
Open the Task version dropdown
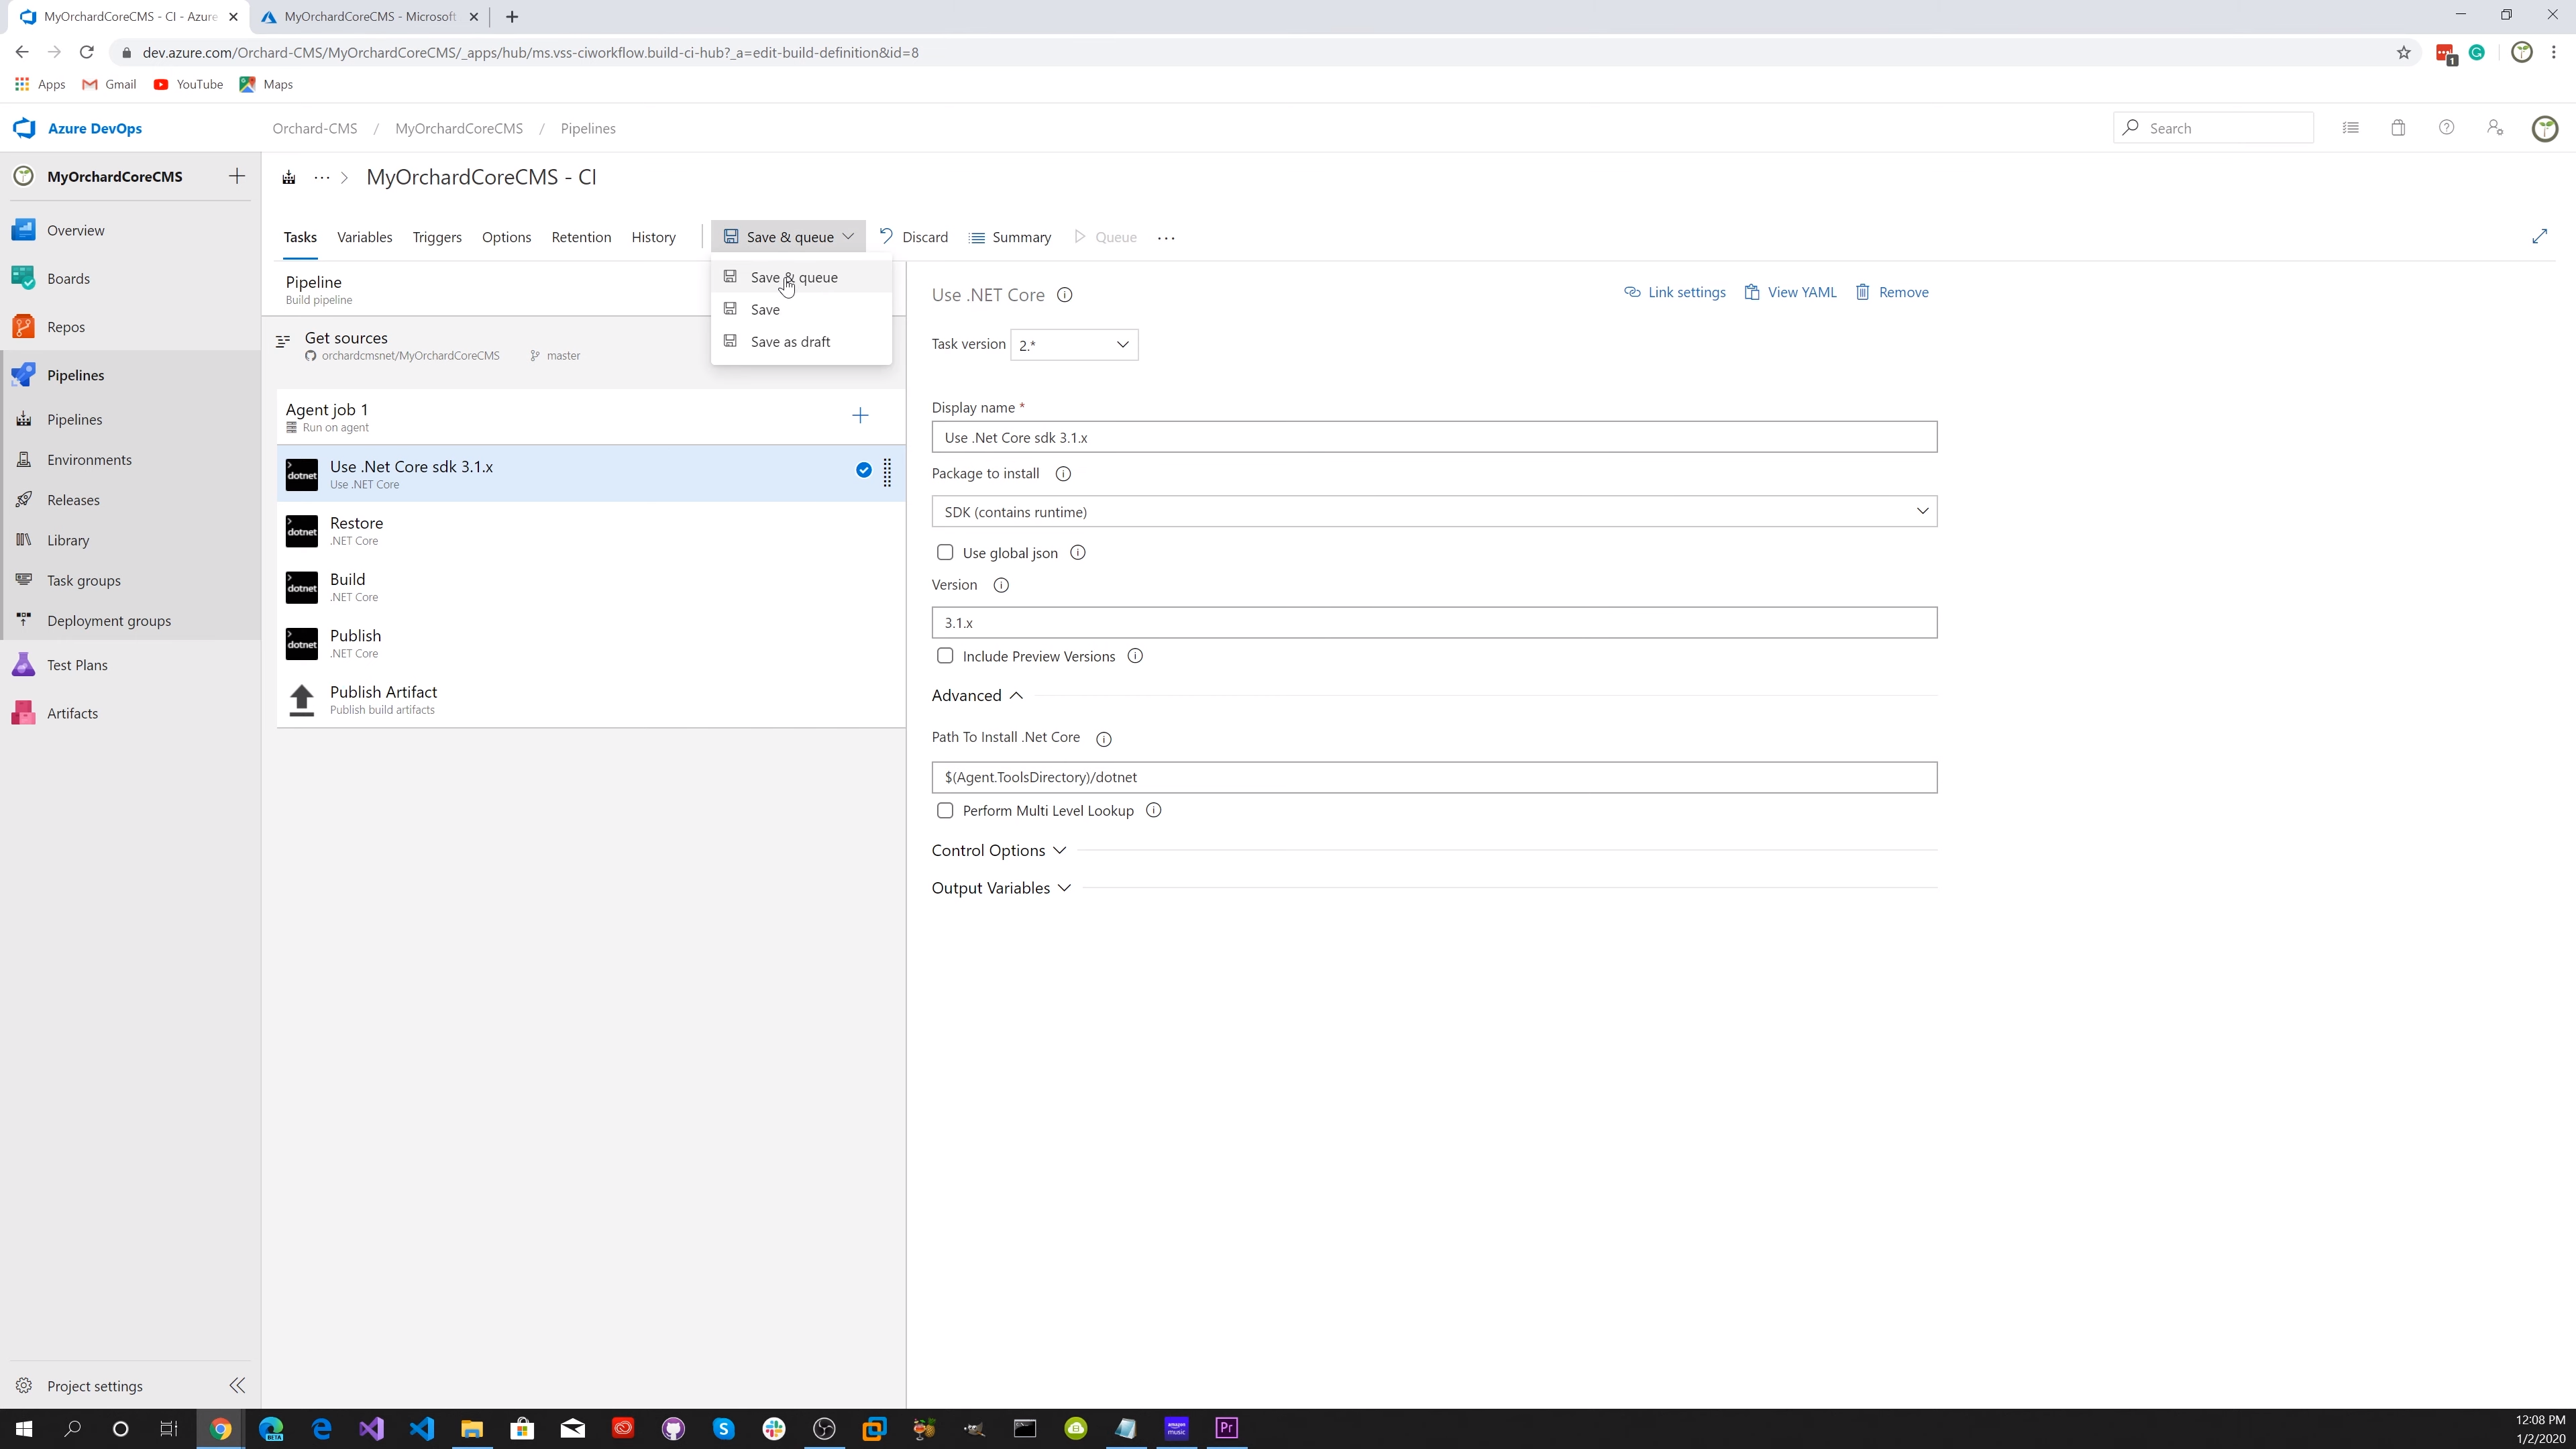coord(1074,345)
